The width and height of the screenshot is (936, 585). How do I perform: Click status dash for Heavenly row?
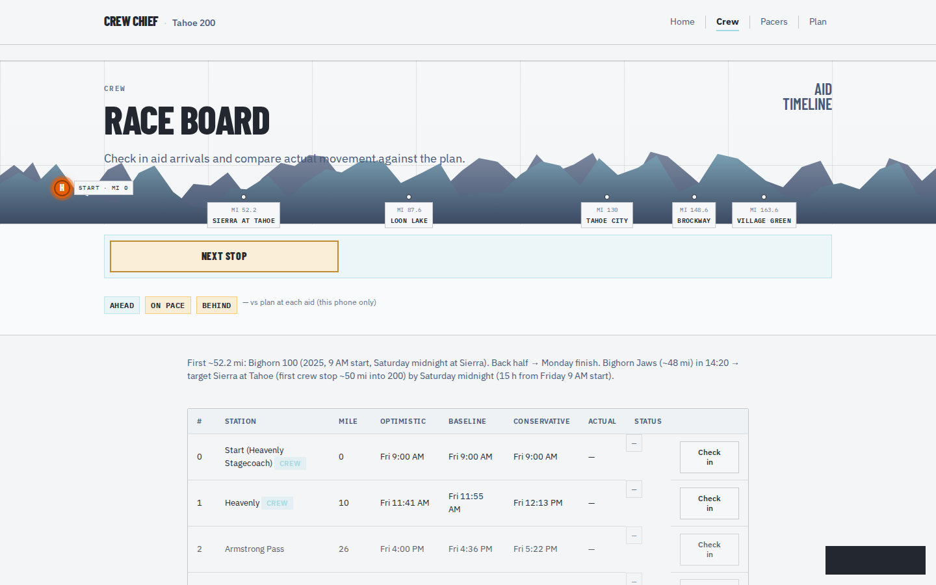point(634,489)
